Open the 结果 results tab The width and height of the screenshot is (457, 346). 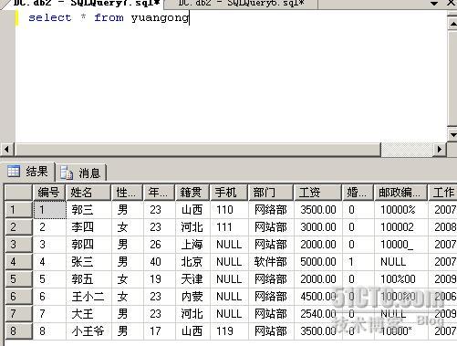pos(28,172)
